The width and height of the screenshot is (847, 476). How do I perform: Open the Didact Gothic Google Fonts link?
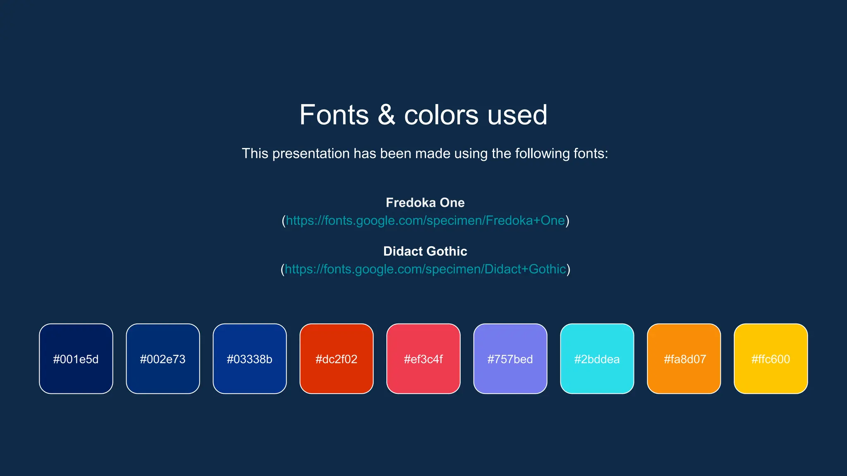[x=425, y=269]
